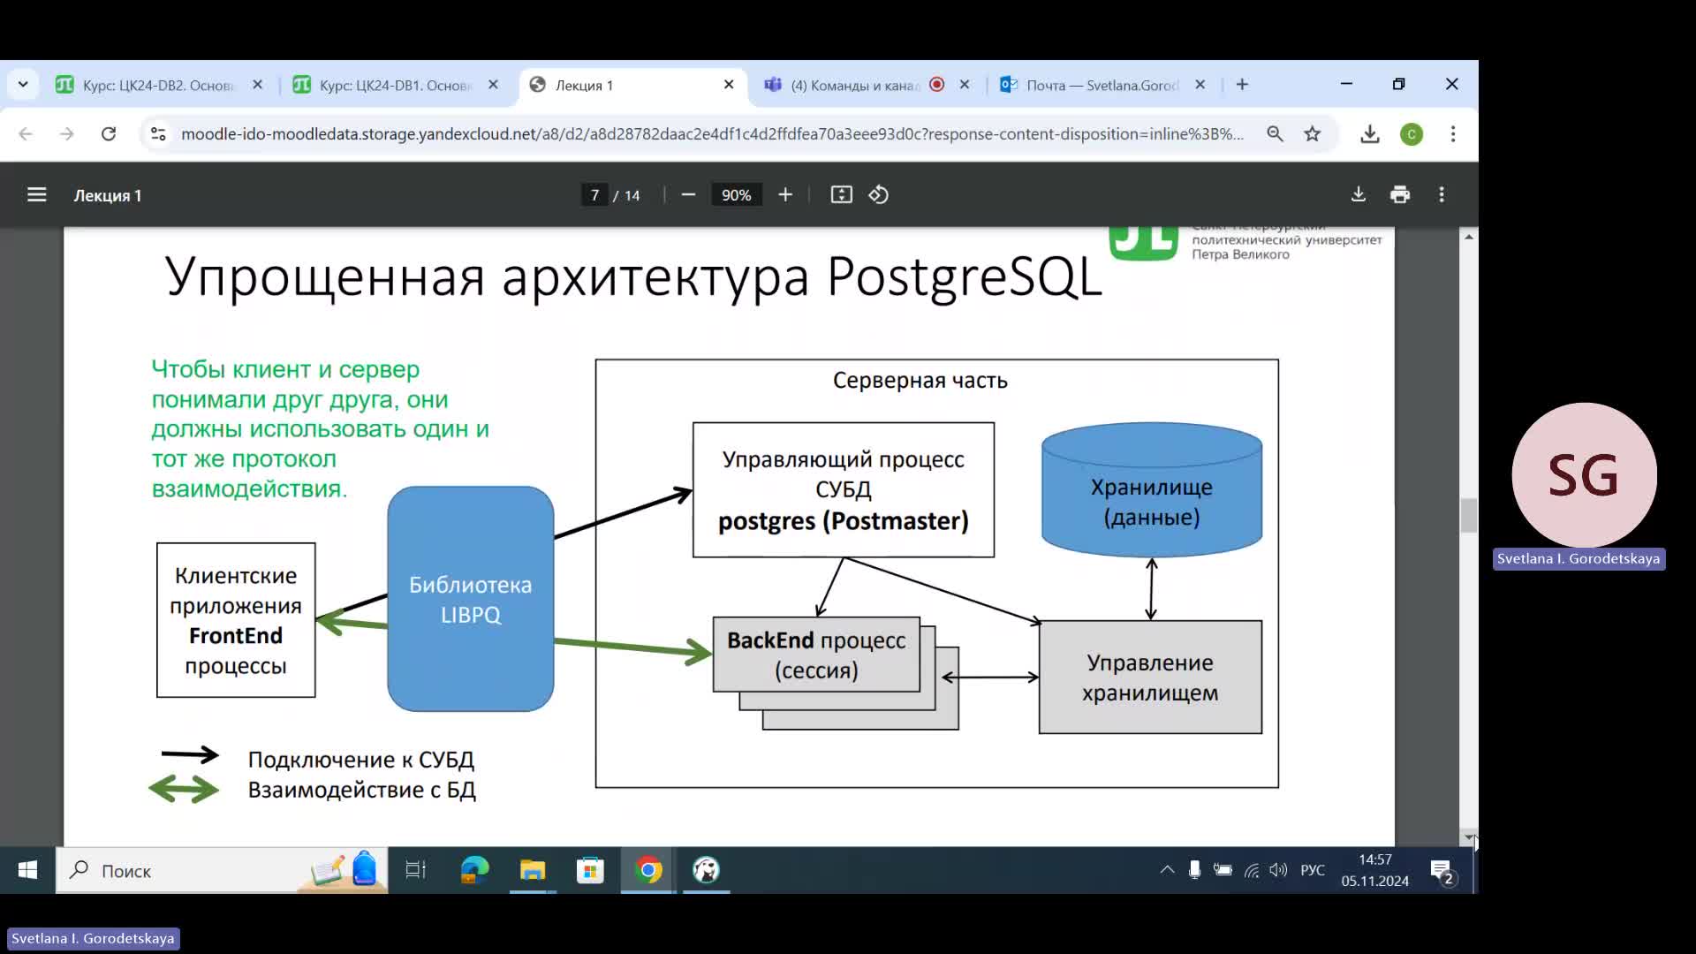Bookmark this page with the star
Screen dimensions: 1696x954
coord(1313,134)
